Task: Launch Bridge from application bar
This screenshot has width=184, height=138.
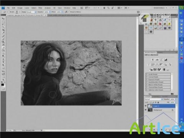Action: (x=82, y=8)
